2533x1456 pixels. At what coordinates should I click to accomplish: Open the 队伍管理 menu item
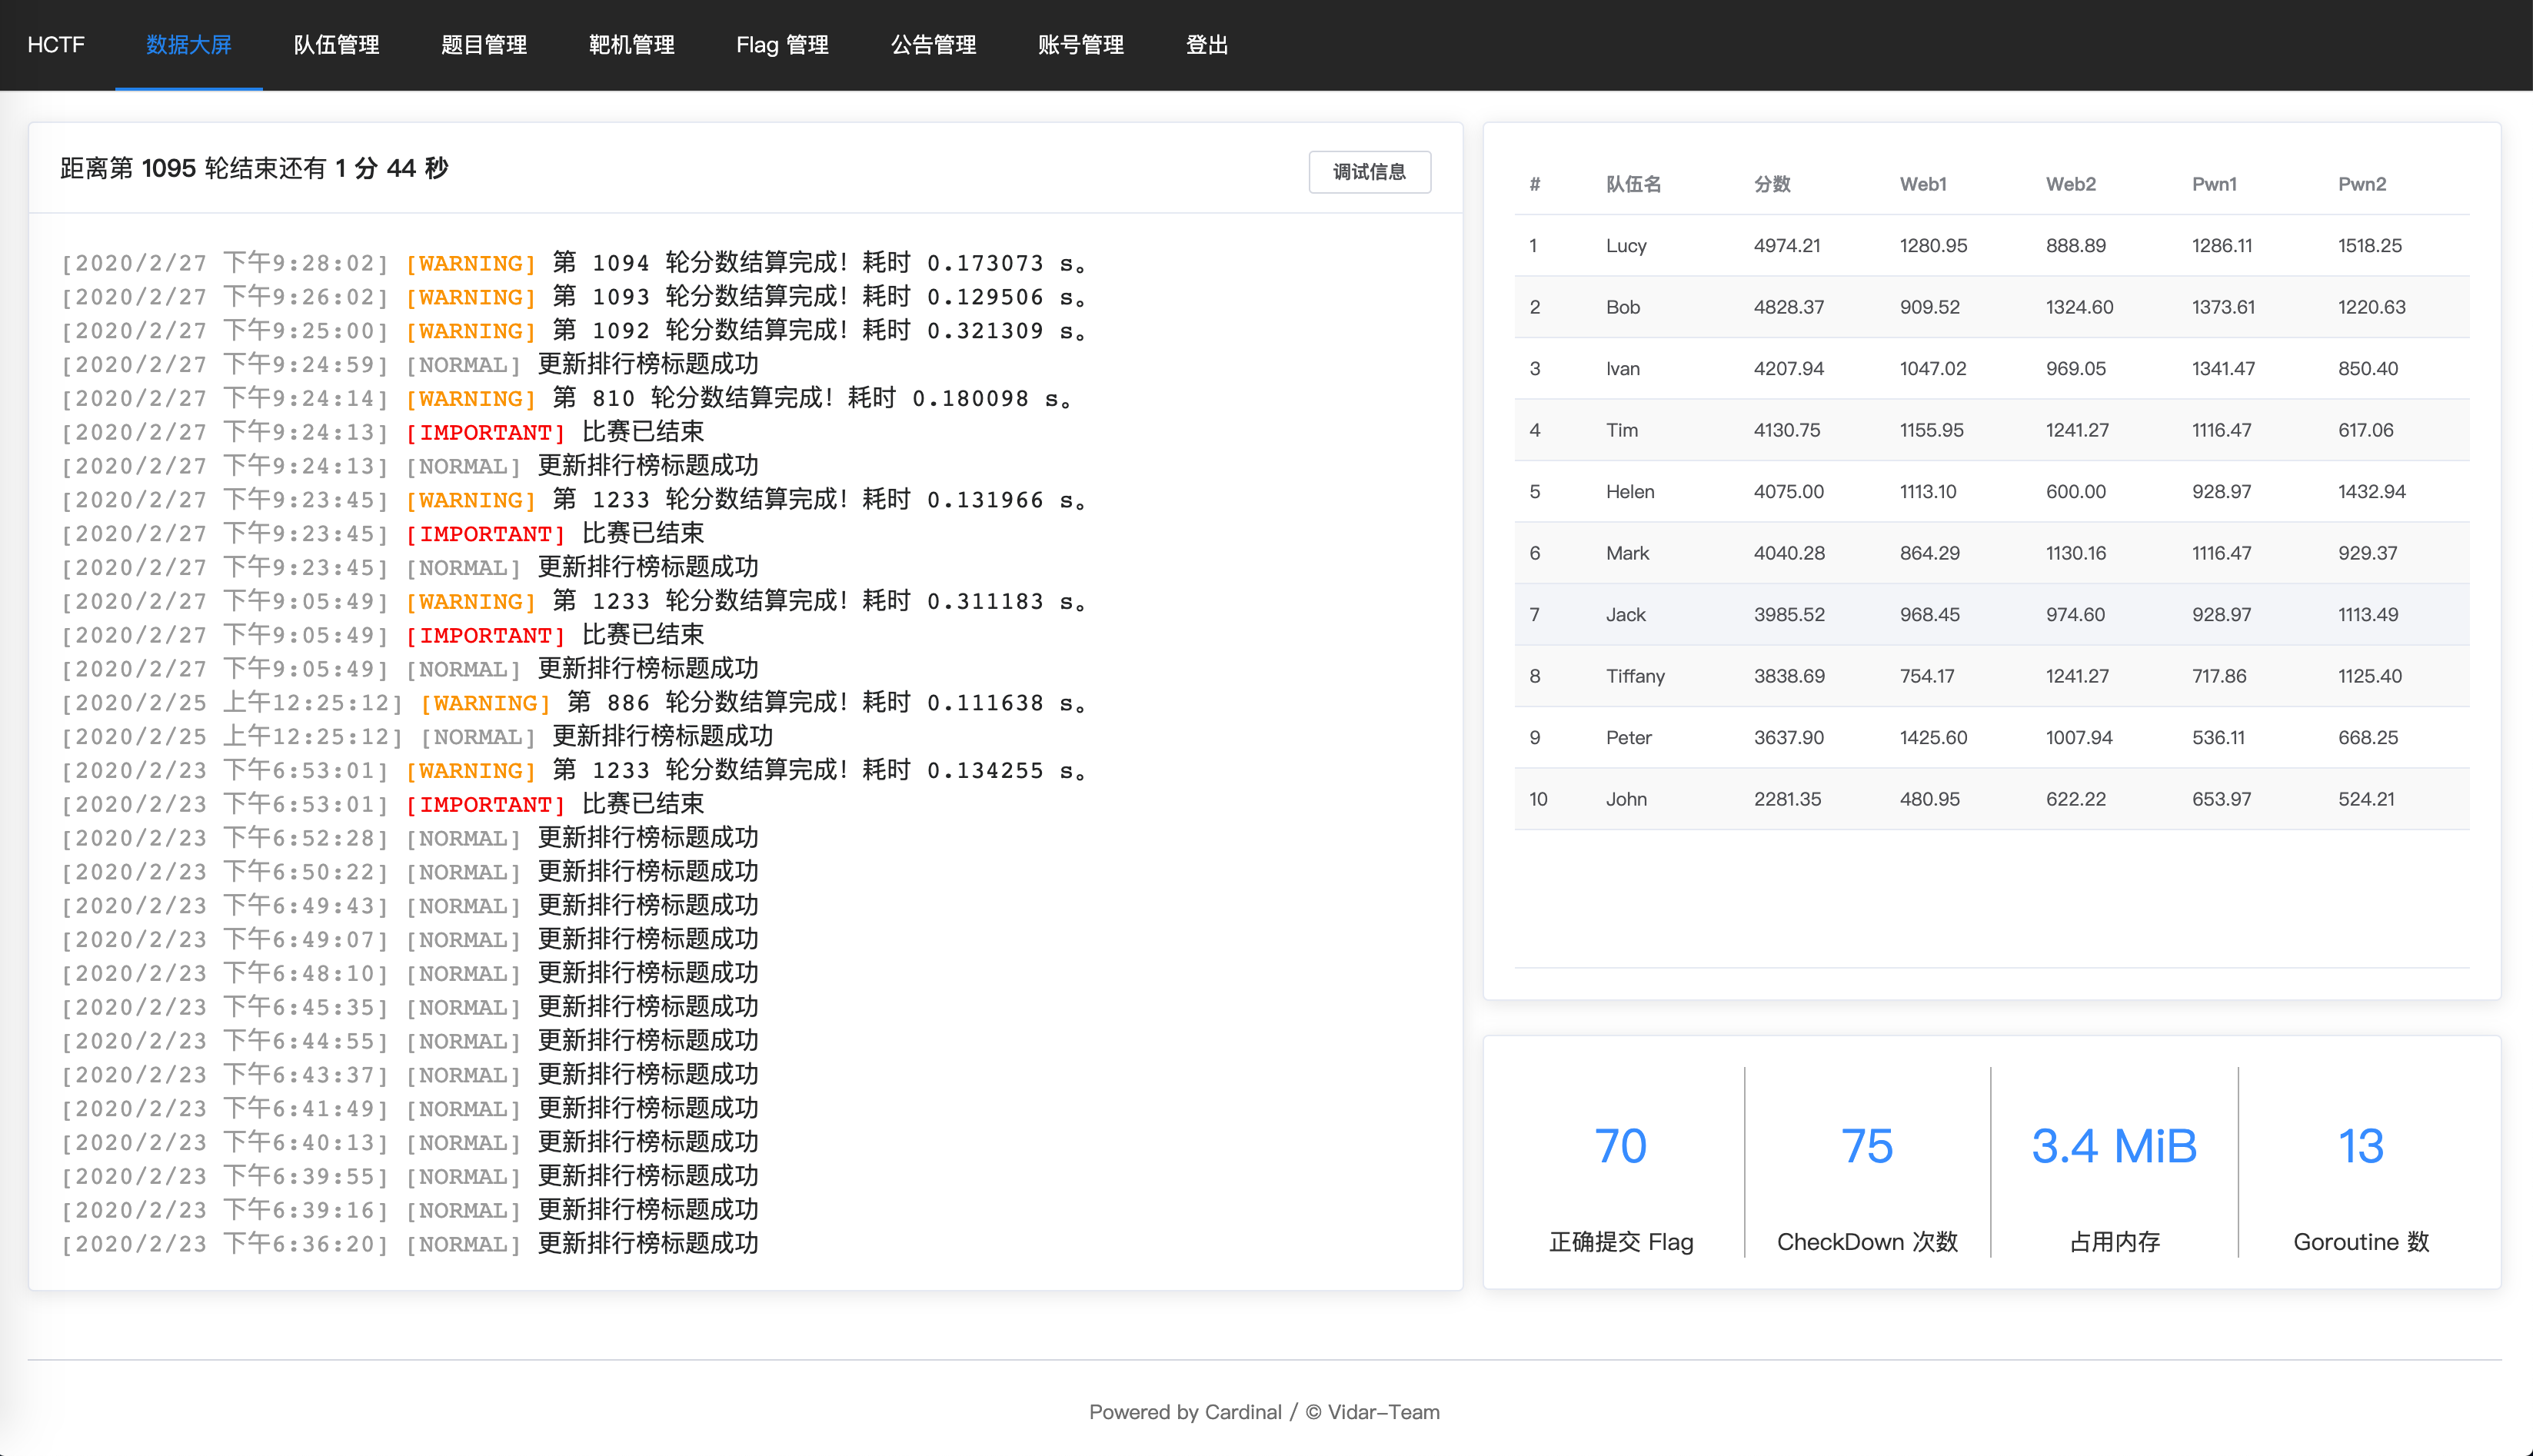tap(336, 45)
